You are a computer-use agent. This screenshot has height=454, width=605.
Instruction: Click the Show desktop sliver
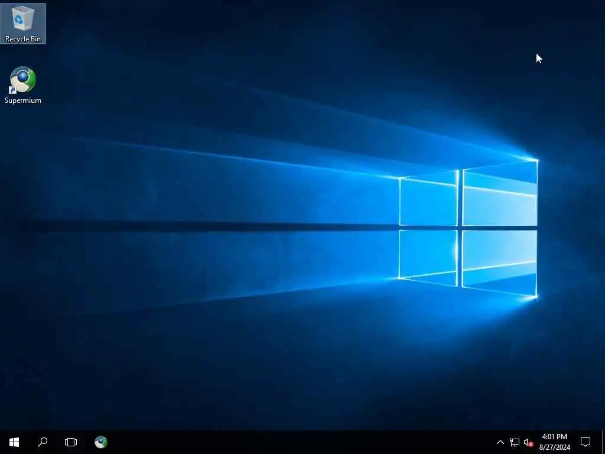603,442
